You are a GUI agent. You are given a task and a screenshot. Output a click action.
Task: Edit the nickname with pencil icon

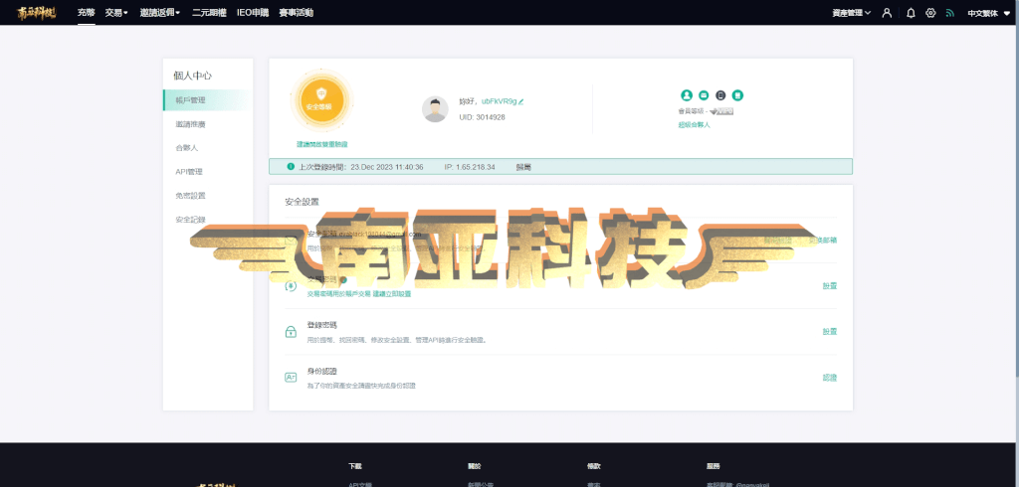coord(521,101)
